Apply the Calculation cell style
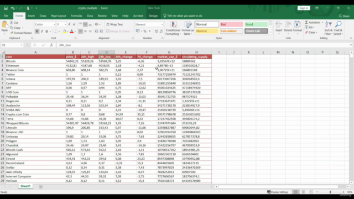The height and width of the screenshot is (199, 354). coord(231,31)
